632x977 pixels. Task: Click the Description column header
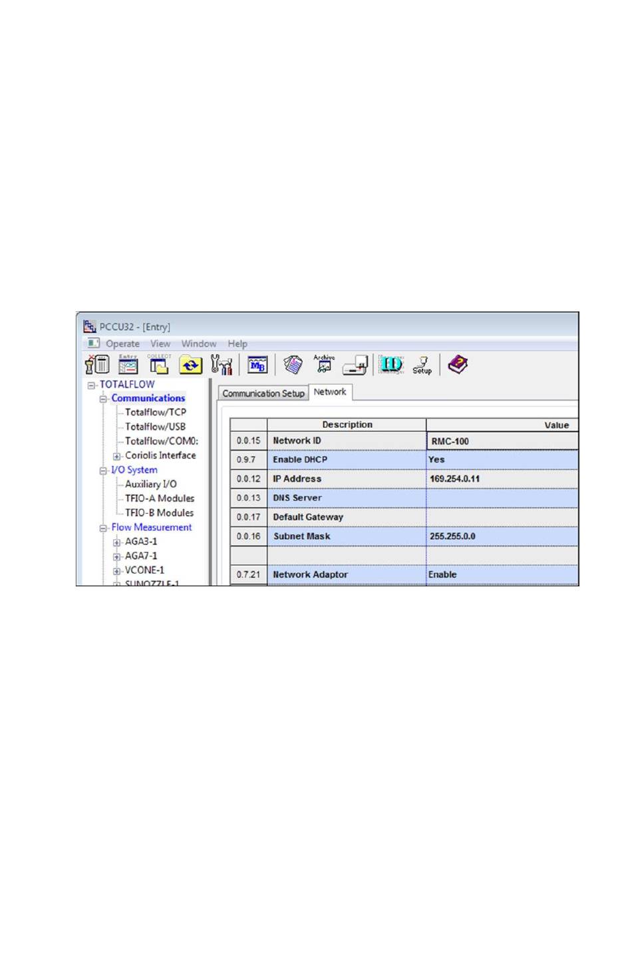click(x=347, y=425)
